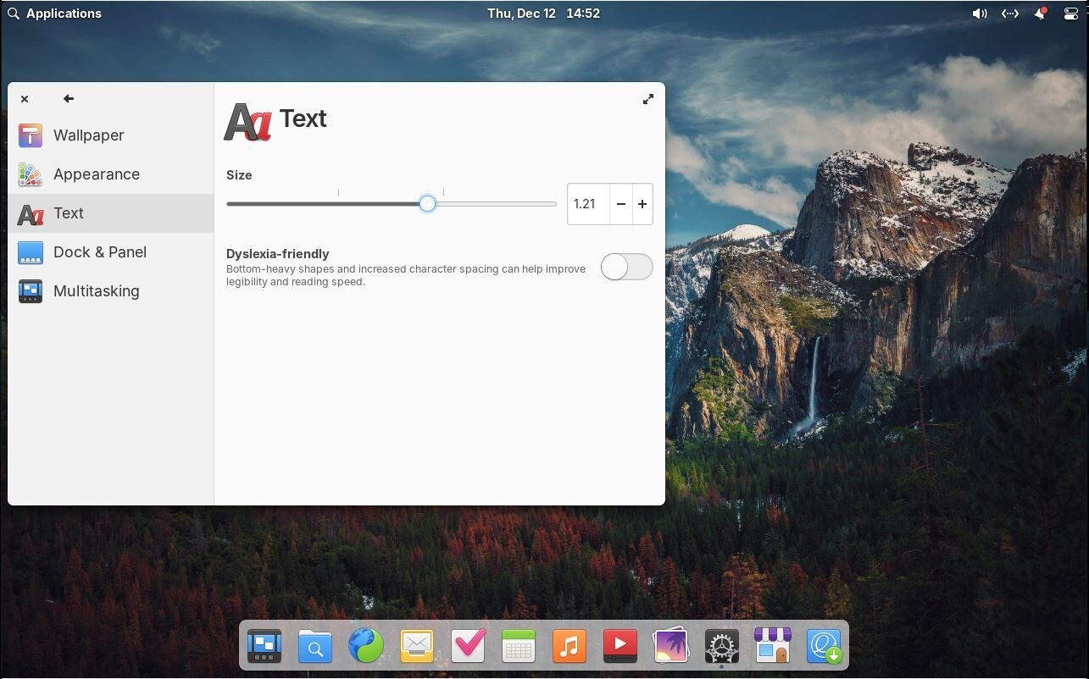Click the 1.21 size value field
Image resolution: width=1089 pixels, height=679 pixels.
[x=588, y=204]
